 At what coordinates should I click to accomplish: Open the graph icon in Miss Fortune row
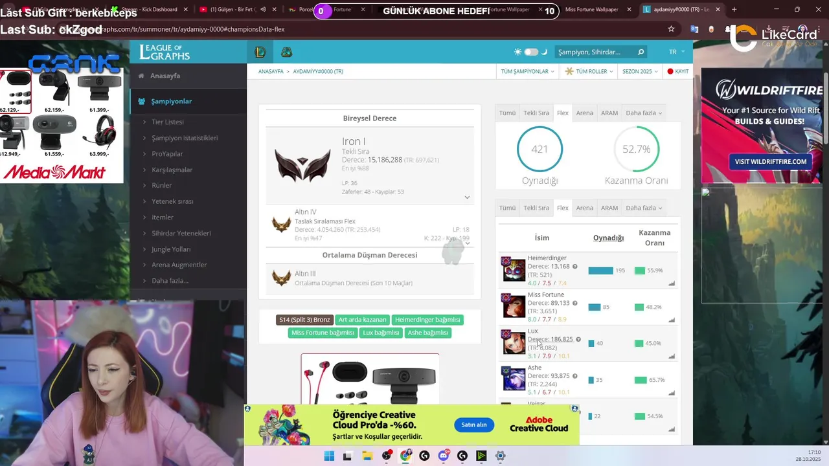[x=672, y=320]
